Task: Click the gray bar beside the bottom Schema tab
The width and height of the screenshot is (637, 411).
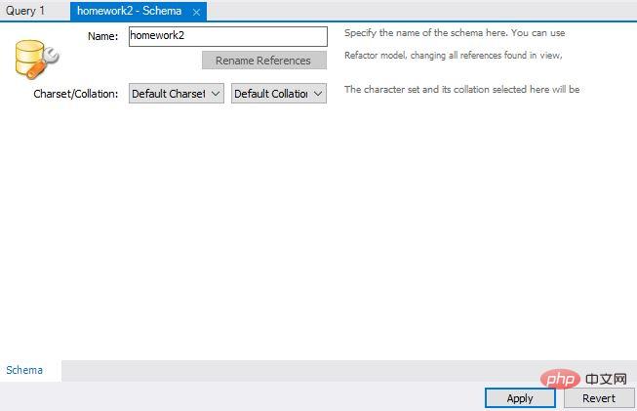Action: click(293, 370)
